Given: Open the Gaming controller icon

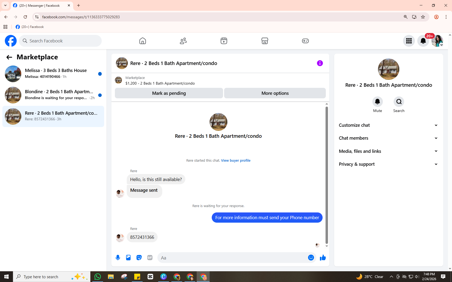Looking at the screenshot, I should (305, 41).
